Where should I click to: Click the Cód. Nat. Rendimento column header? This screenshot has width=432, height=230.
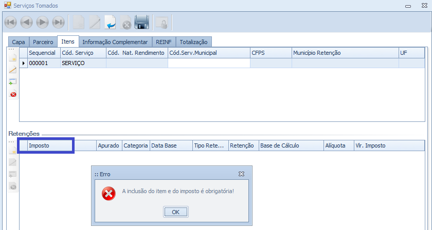pos(137,53)
